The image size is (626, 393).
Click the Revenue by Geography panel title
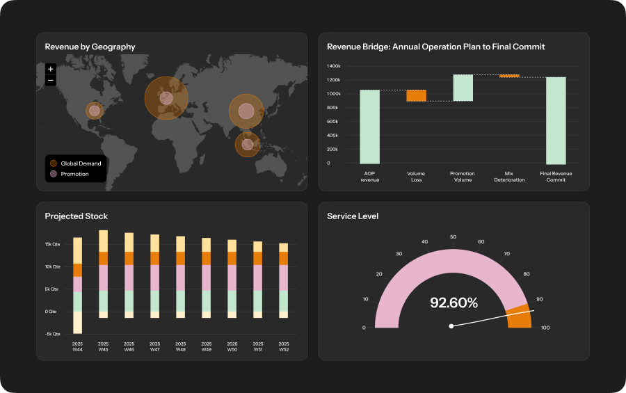(x=90, y=47)
